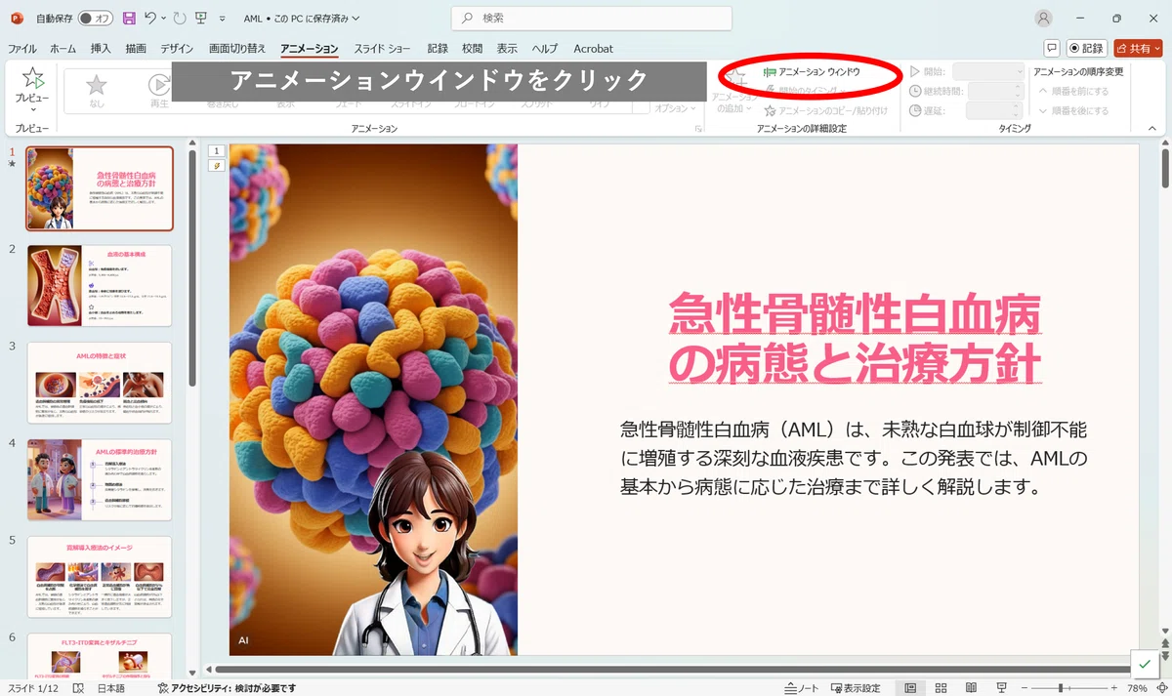Image resolution: width=1172 pixels, height=696 pixels.
Task: Click the 遅延 delay field
Action: coord(994,110)
